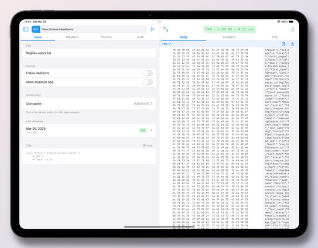Select the GET method badge
Viewport: 318px width, 248px height.
[36, 29]
